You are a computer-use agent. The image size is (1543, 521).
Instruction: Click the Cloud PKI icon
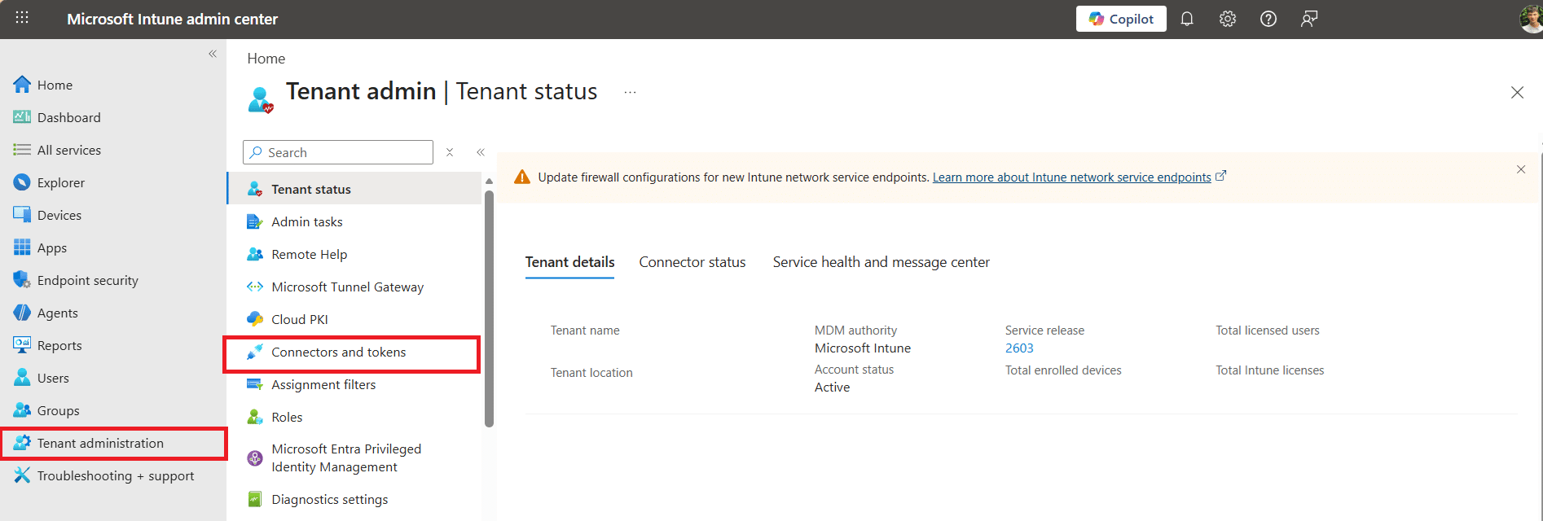click(255, 319)
